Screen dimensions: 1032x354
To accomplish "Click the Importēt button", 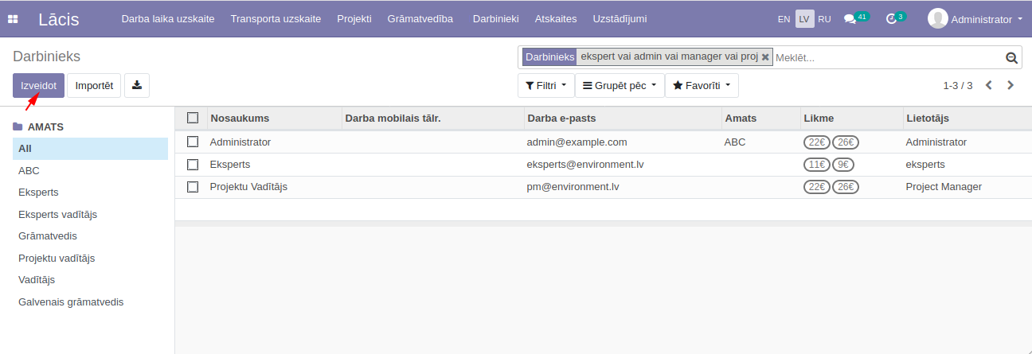I will point(94,85).
